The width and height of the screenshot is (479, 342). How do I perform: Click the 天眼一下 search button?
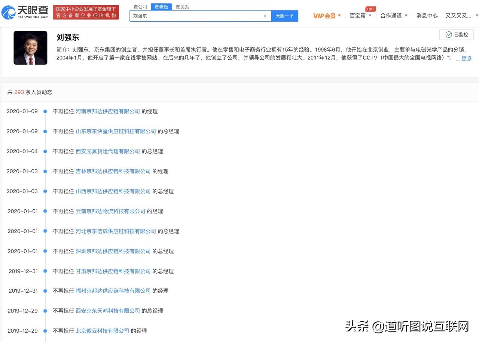[284, 16]
